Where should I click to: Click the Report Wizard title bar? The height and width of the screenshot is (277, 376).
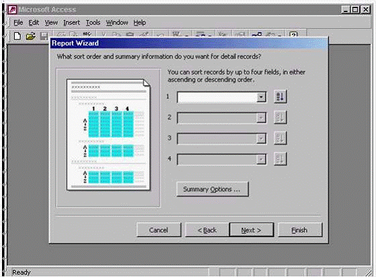point(189,43)
